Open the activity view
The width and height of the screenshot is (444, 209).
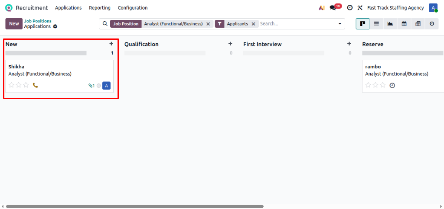click(432, 24)
